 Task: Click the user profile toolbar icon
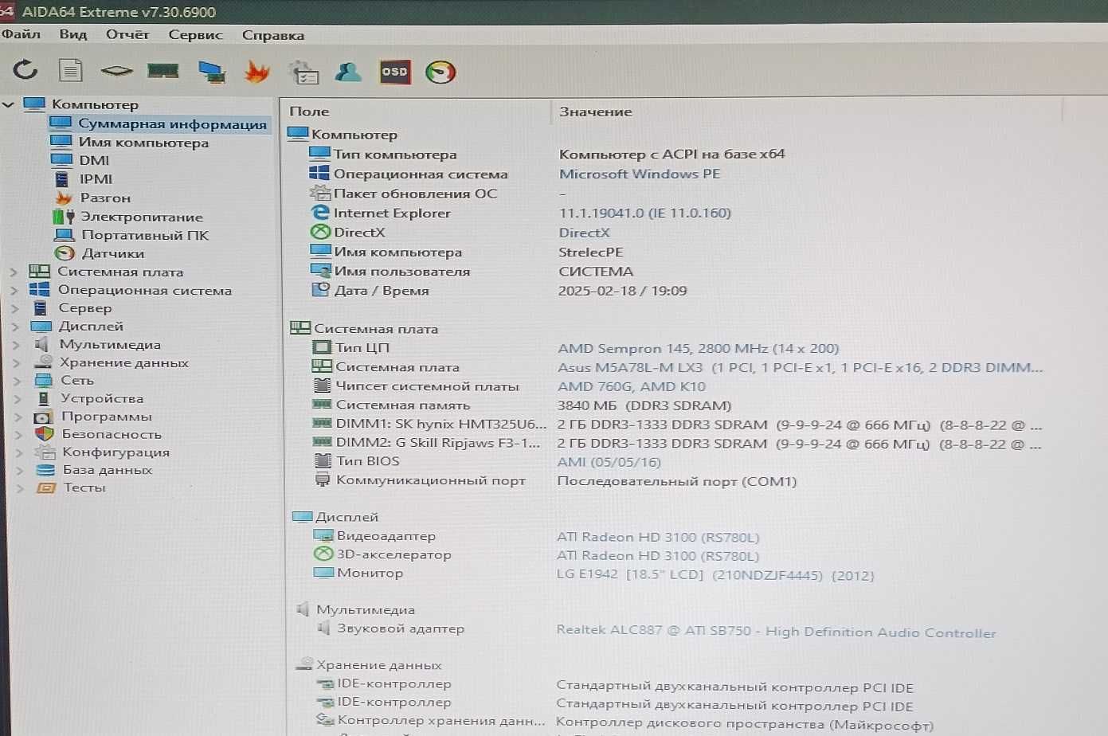coord(348,72)
